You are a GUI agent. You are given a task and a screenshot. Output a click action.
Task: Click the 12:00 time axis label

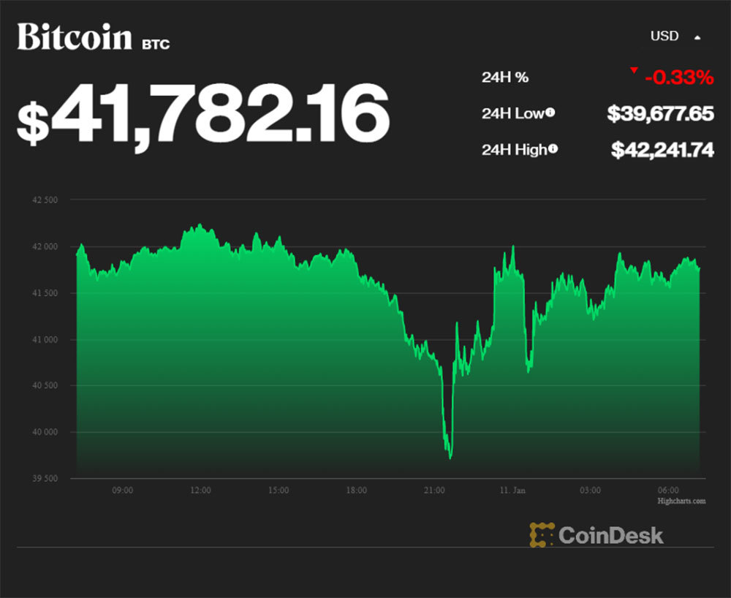coord(200,490)
